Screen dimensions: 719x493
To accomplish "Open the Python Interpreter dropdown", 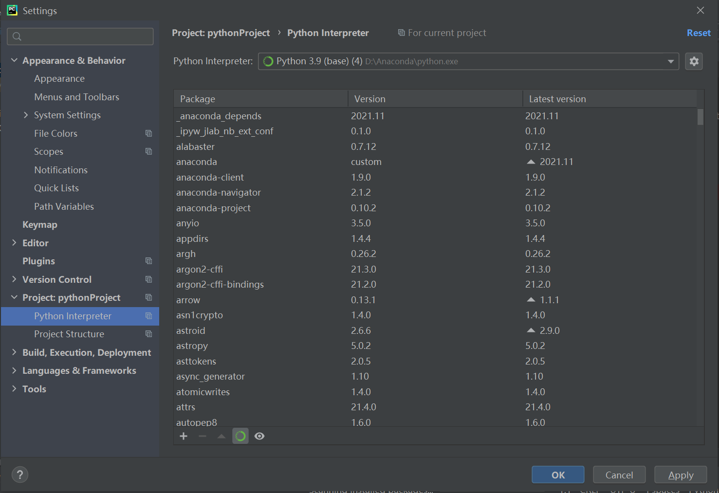I will pyautogui.click(x=671, y=61).
